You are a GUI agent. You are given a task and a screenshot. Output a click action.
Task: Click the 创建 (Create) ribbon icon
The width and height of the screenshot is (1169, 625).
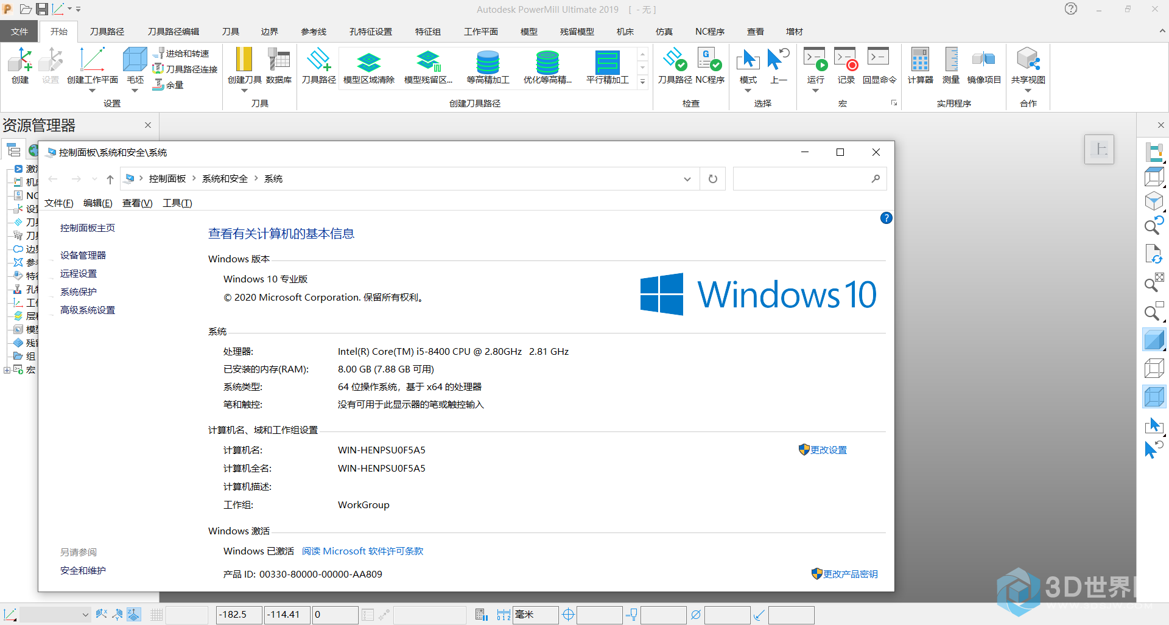point(20,66)
